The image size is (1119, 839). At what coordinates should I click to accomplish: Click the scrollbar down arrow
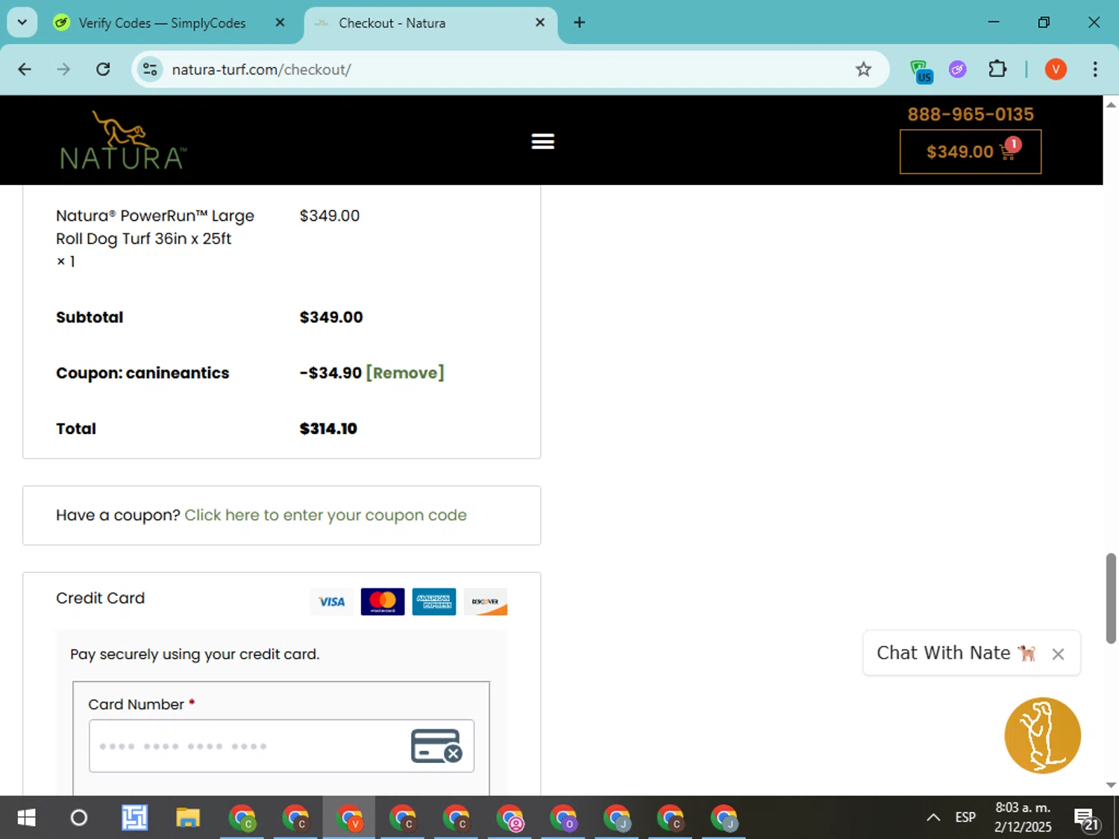pyautogui.click(x=1111, y=785)
